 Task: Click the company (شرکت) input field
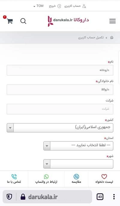click(60, 109)
